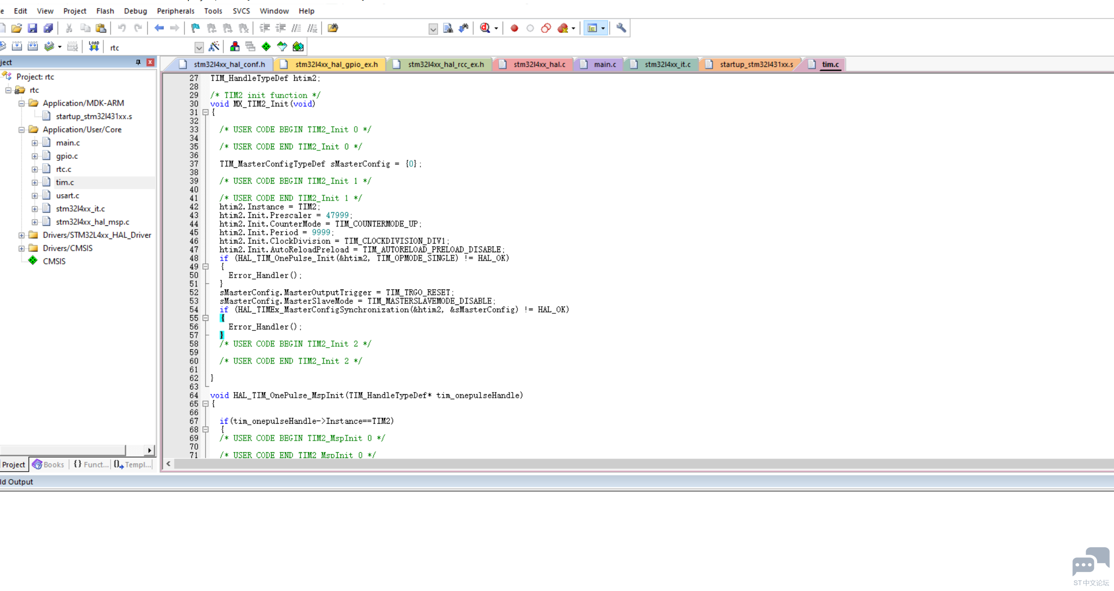Unindent the selected lines

[x=281, y=28]
